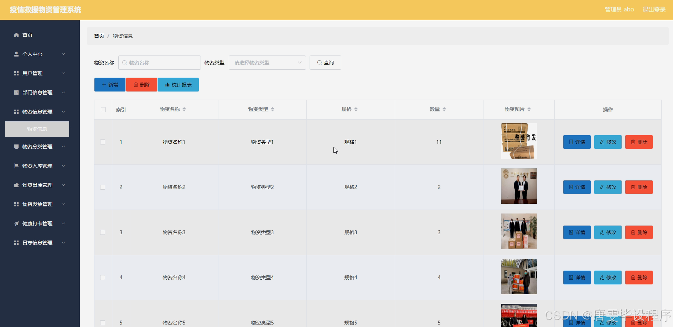Image resolution: width=673 pixels, height=327 pixels.
Task: Click the grid icon beside 用户管理
Action: point(16,73)
